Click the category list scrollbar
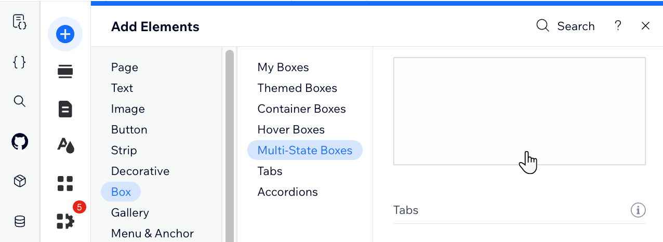The image size is (663, 242). point(230,145)
